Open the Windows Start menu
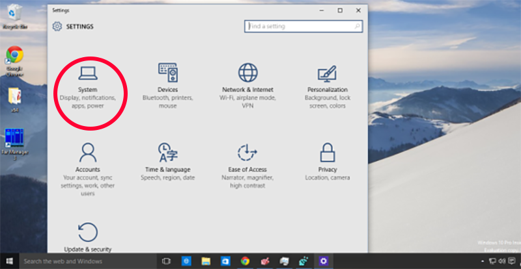 point(10,261)
